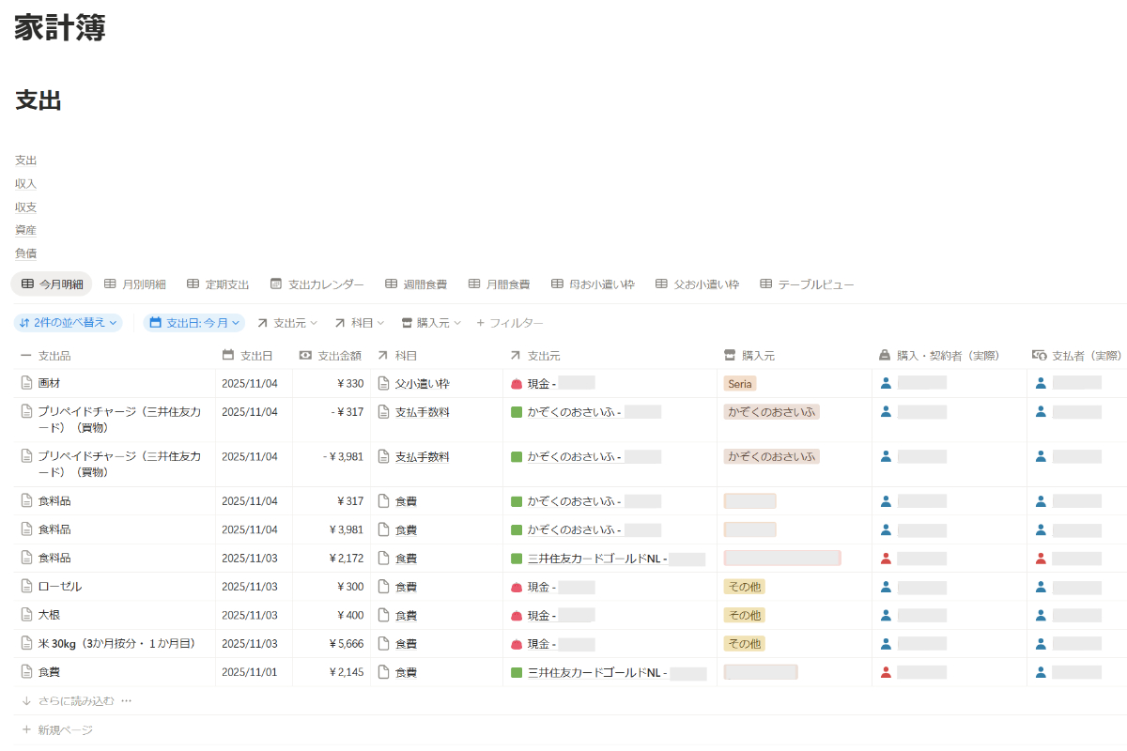Create a new row via 新規ページ
This screenshot has width=1127, height=751.
(65, 729)
